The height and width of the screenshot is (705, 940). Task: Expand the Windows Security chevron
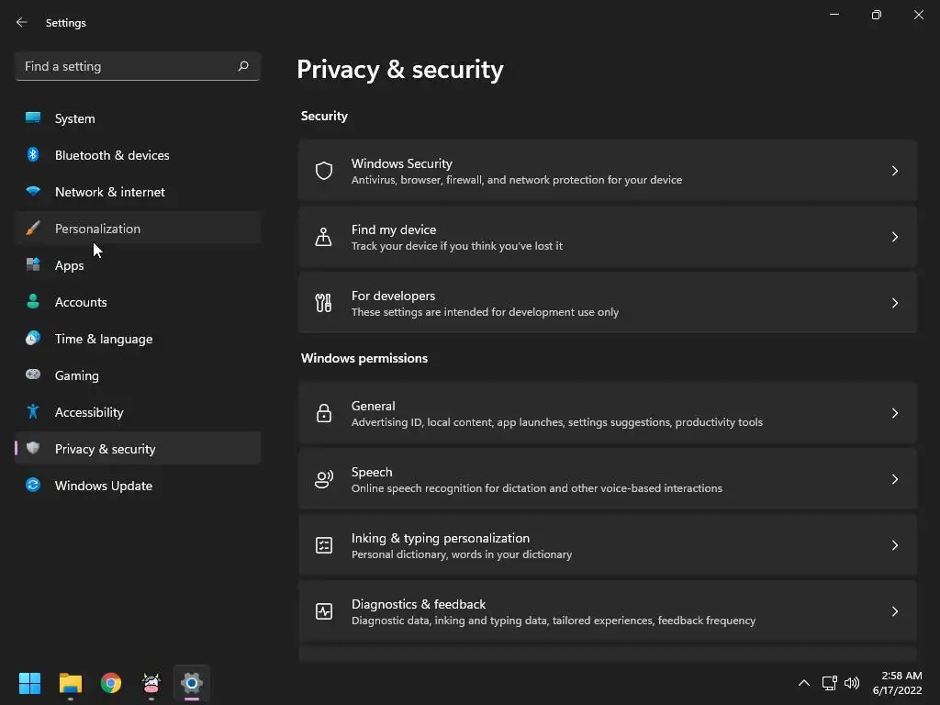895,171
